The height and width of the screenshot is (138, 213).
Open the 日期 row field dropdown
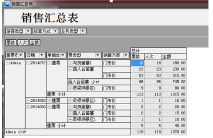click(41, 55)
